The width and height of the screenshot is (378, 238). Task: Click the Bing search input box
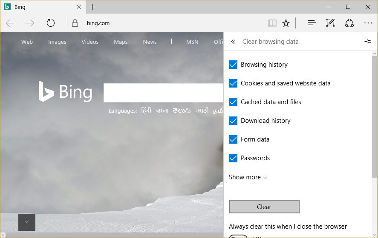click(163, 93)
